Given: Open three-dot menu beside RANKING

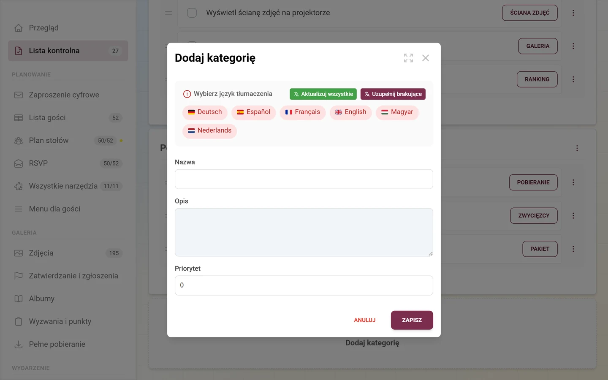Looking at the screenshot, I should coord(573,79).
